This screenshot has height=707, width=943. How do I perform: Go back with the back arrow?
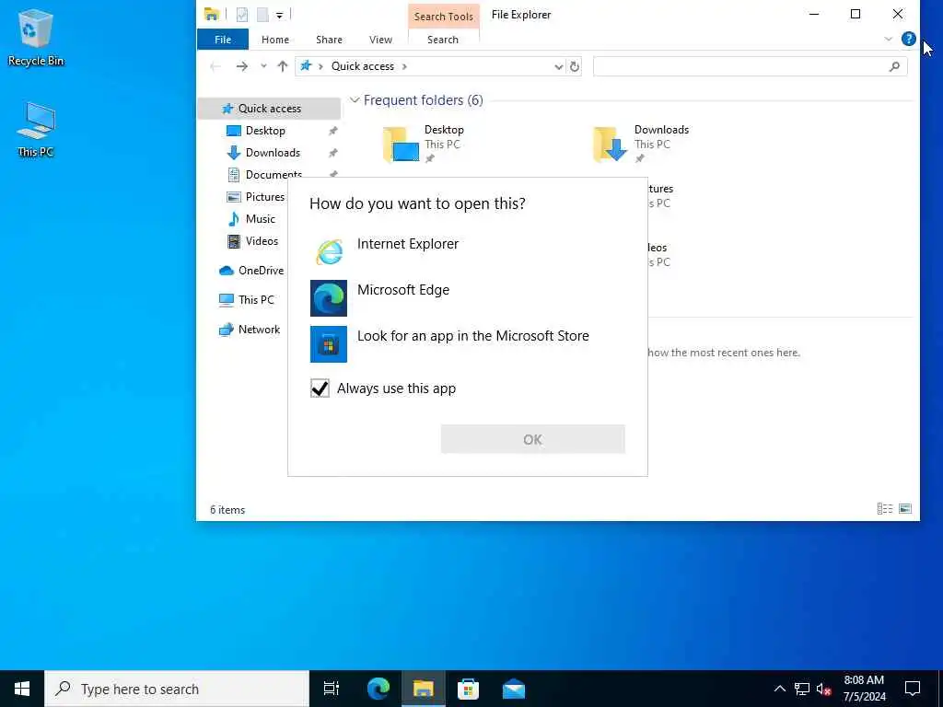click(215, 66)
